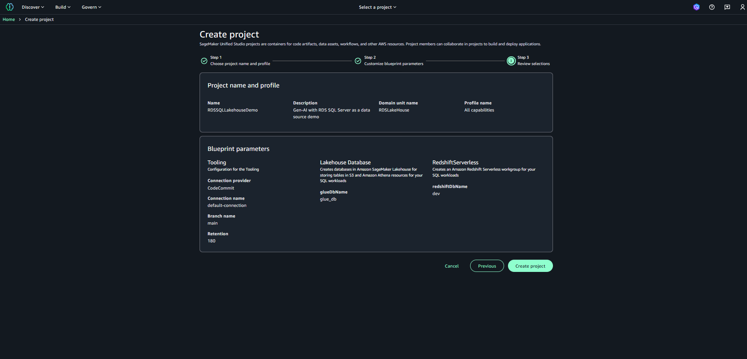Image resolution: width=747 pixels, height=359 pixels.
Task: Click connection provider value CodeCommit
Action: (221, 188)
